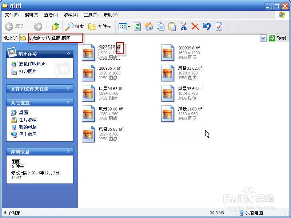This screenshot has height=218, width=291.
Task: Select the 200904 5.tif file icon
Action: click(88, 53)
